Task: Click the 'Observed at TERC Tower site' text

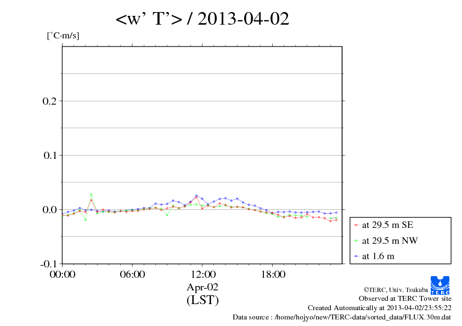Action: click(x=405, y=299)
